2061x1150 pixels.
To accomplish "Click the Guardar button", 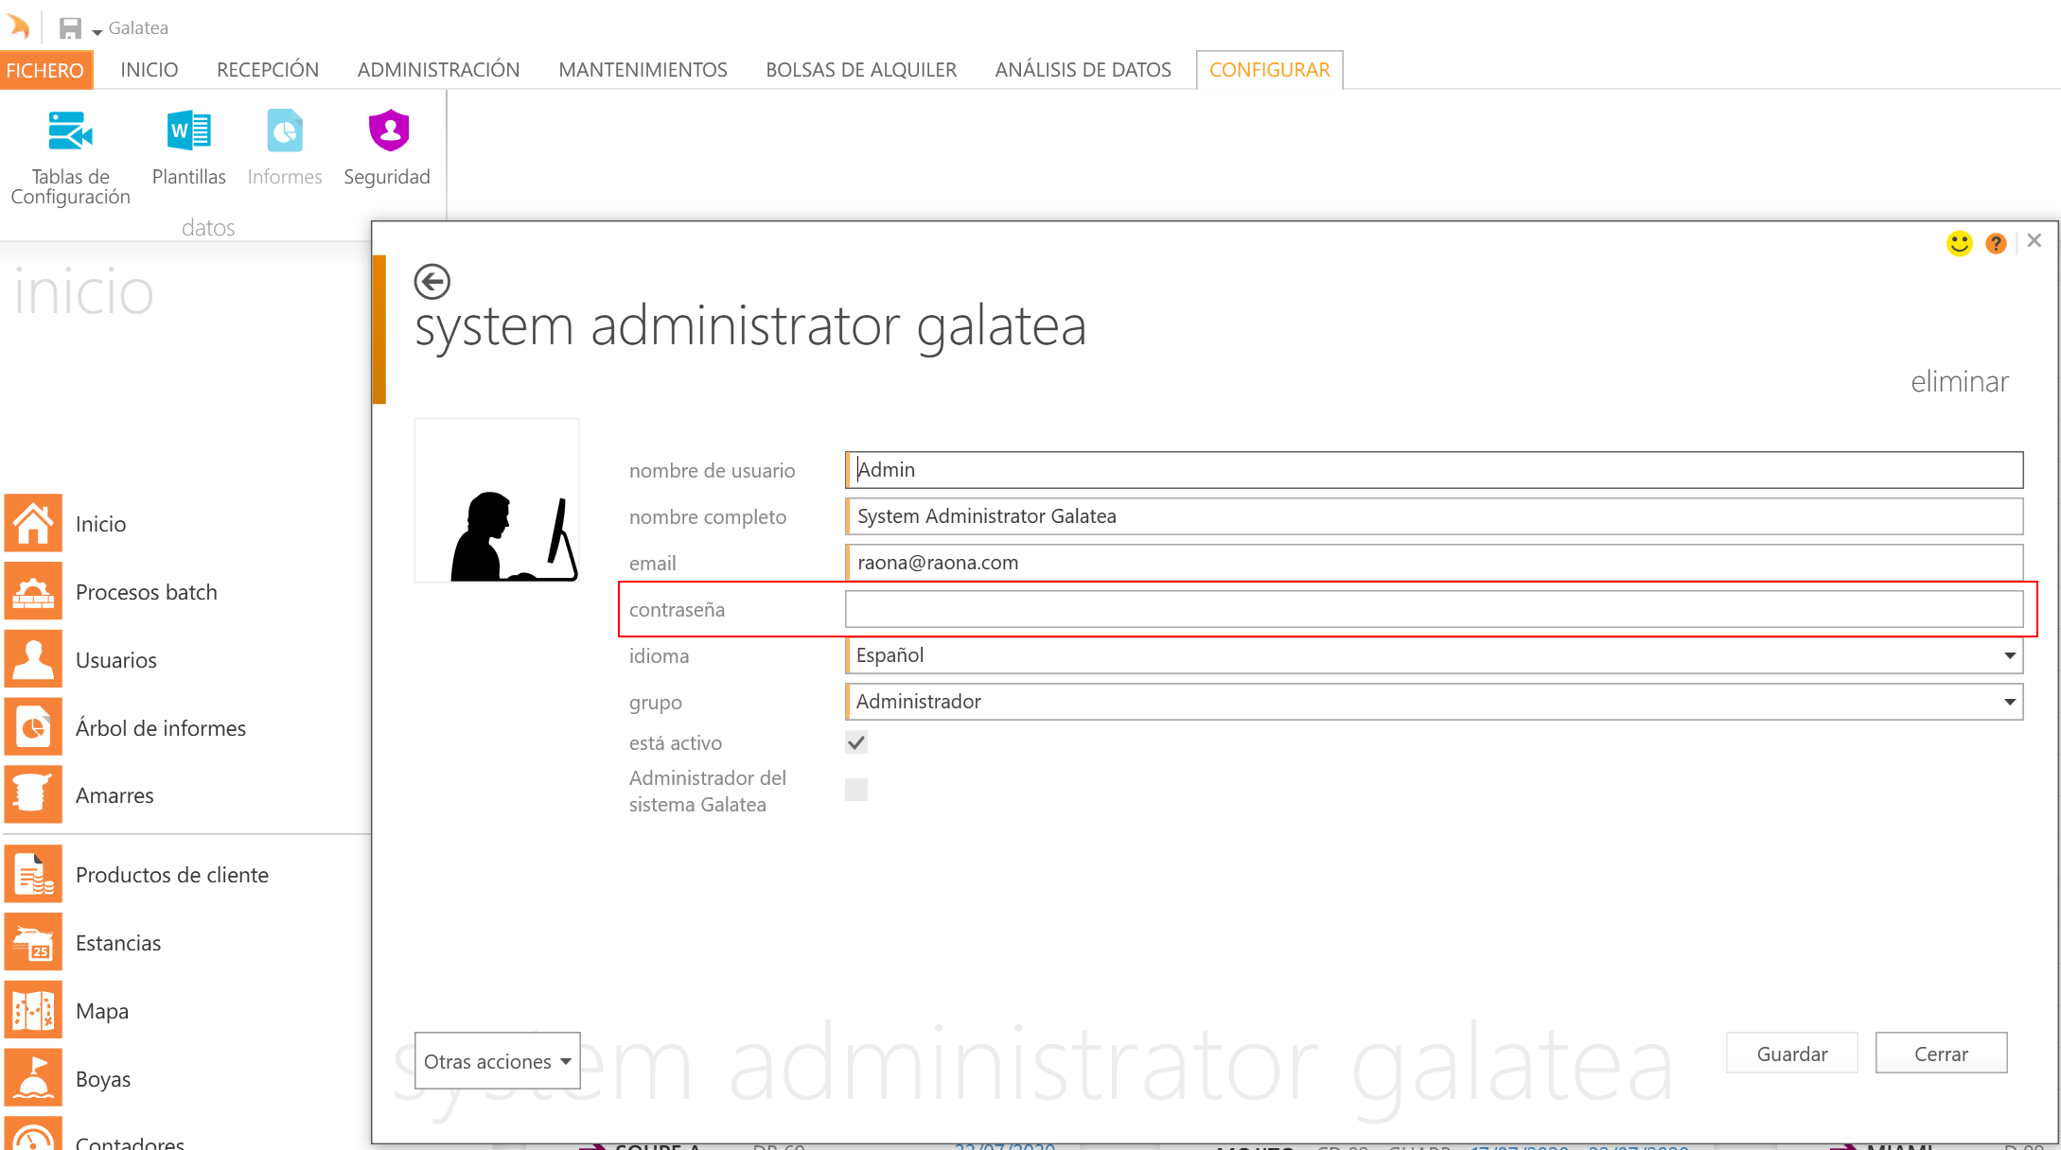I will 1791,1054.
